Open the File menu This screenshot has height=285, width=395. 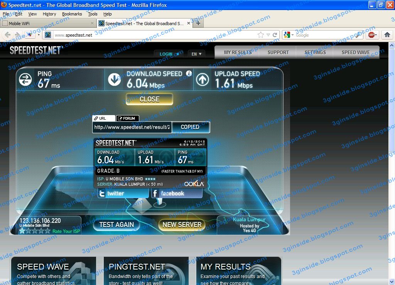coord(6,14)
